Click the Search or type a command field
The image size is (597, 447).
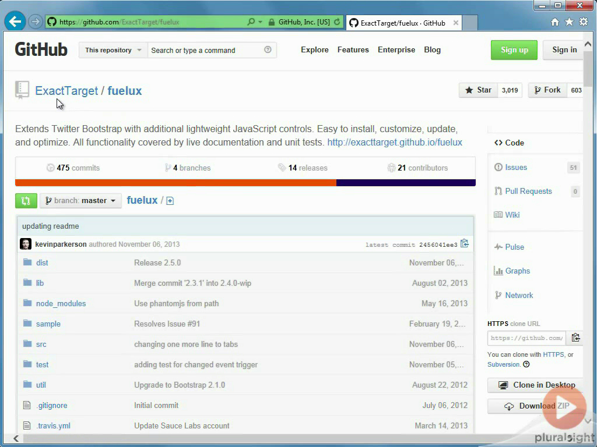click(x=212, y=50)
